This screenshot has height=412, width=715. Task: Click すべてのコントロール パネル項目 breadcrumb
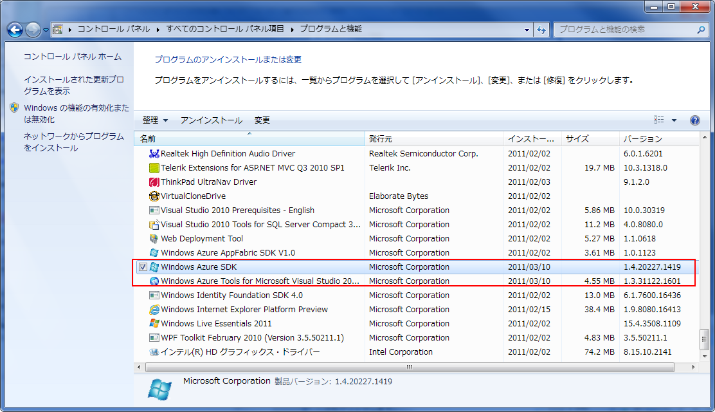pos(225,29)
